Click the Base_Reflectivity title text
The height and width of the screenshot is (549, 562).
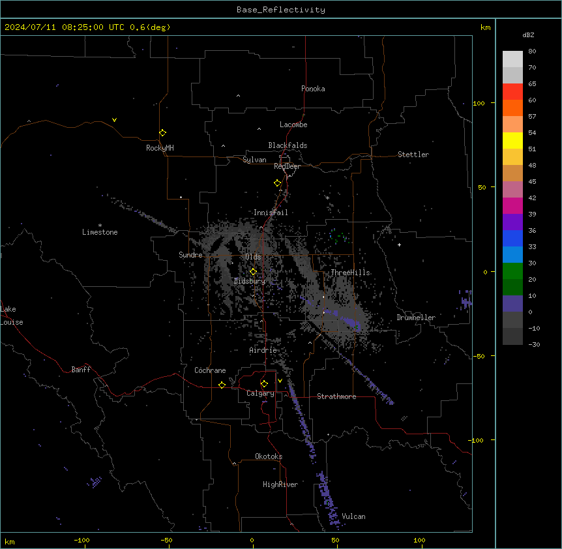281,10
